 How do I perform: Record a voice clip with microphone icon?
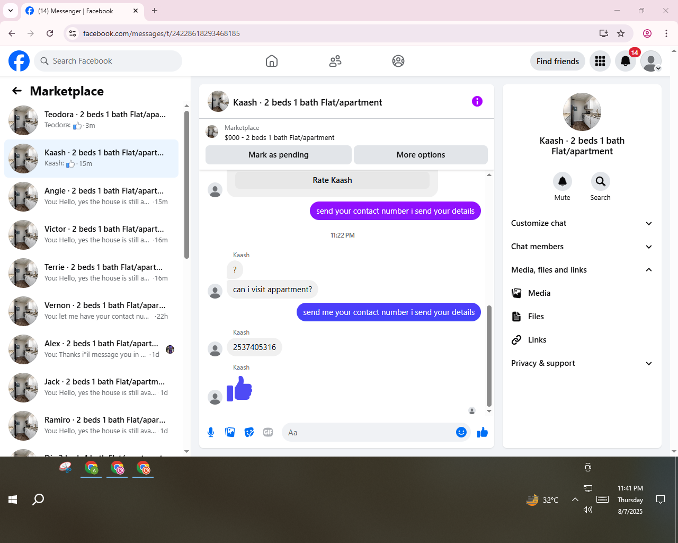tap(211, 432)
